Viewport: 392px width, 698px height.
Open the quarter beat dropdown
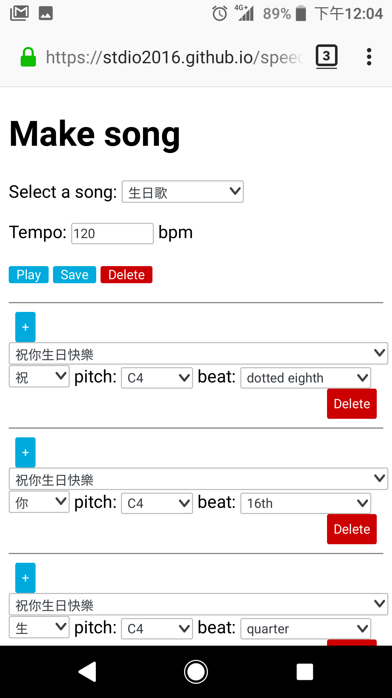(x=306, y=629)
